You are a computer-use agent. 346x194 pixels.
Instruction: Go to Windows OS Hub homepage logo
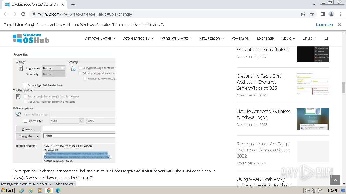(31, 38)
